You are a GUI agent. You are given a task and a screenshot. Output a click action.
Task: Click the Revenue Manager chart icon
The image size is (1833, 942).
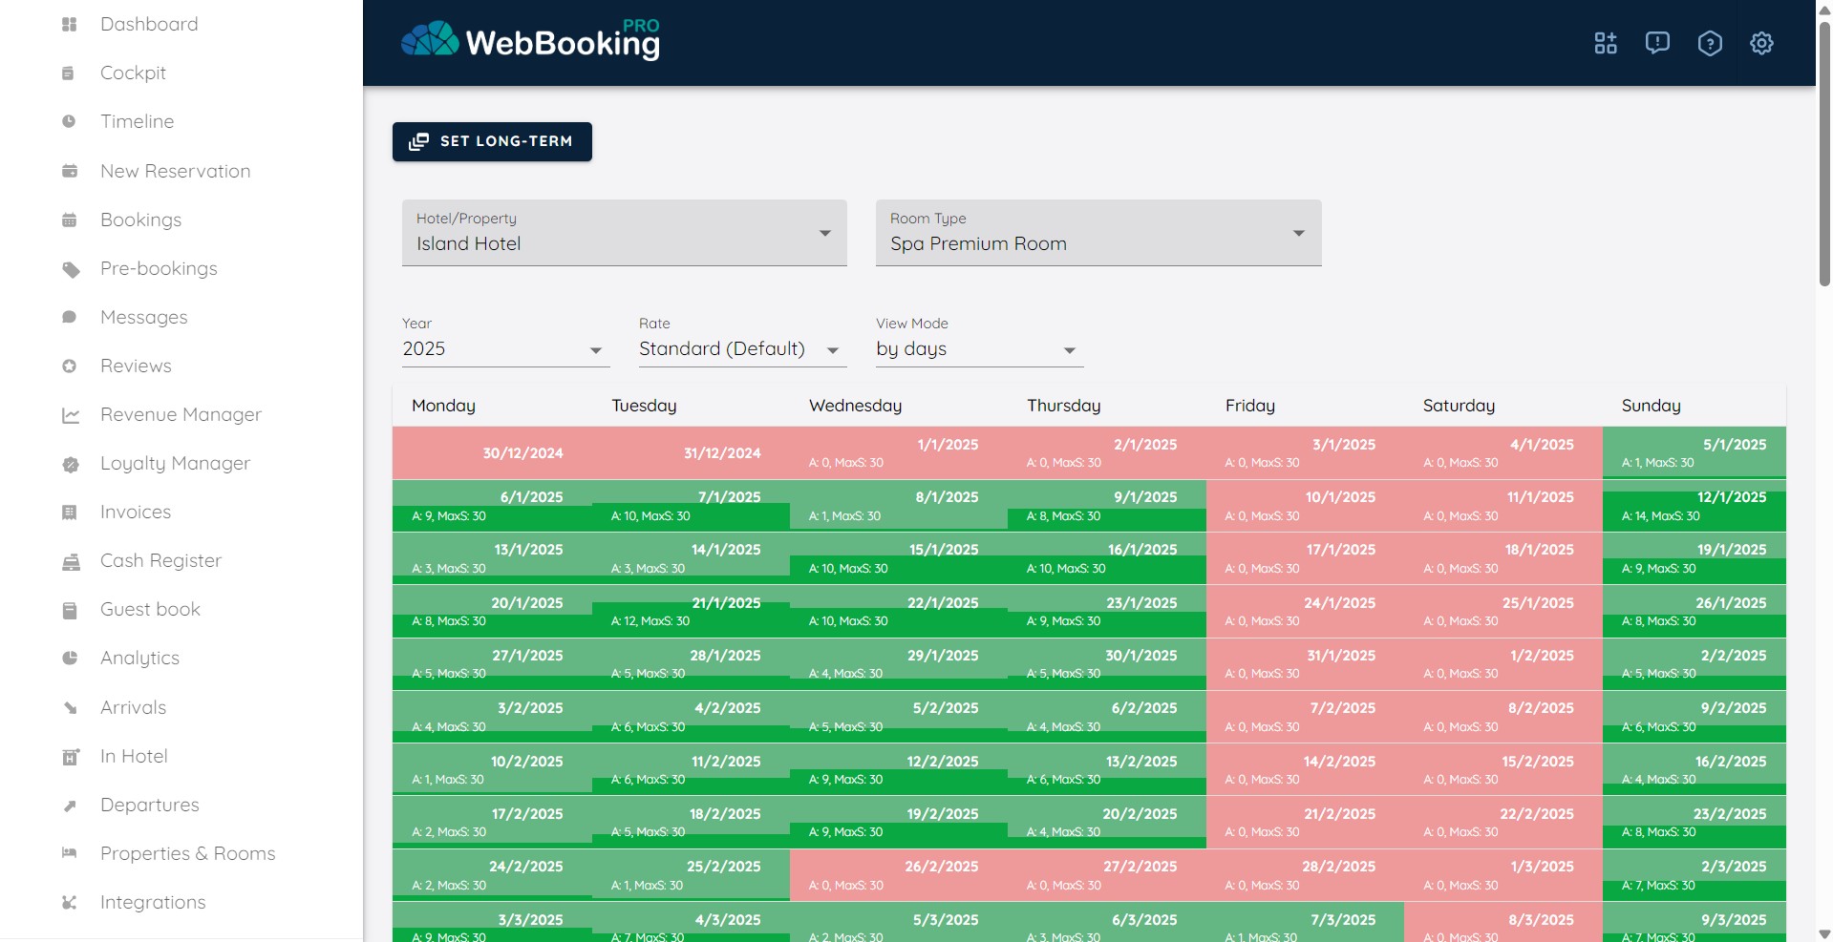click(x=70, y=415)
